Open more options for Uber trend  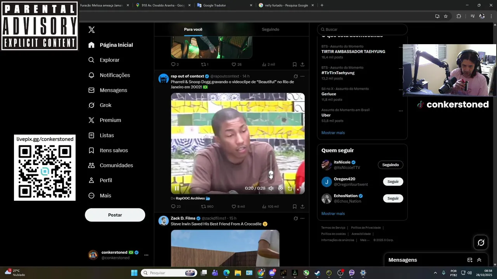pos(401,111)
